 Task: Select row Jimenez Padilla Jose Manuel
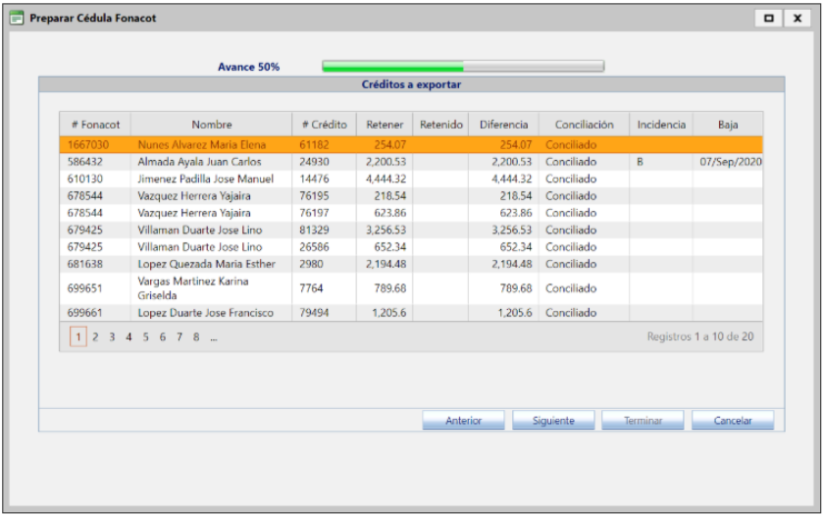tap(411, 179)
